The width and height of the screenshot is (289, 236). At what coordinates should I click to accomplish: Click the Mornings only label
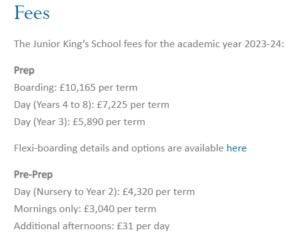(x=48, y=209)
